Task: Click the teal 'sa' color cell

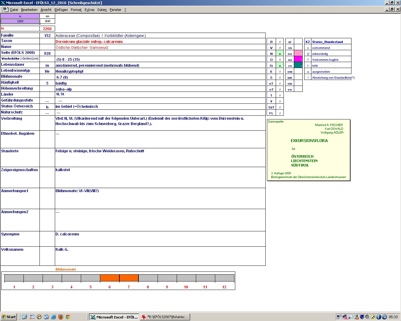Action: pyautogui.click(x=298, y=66)
